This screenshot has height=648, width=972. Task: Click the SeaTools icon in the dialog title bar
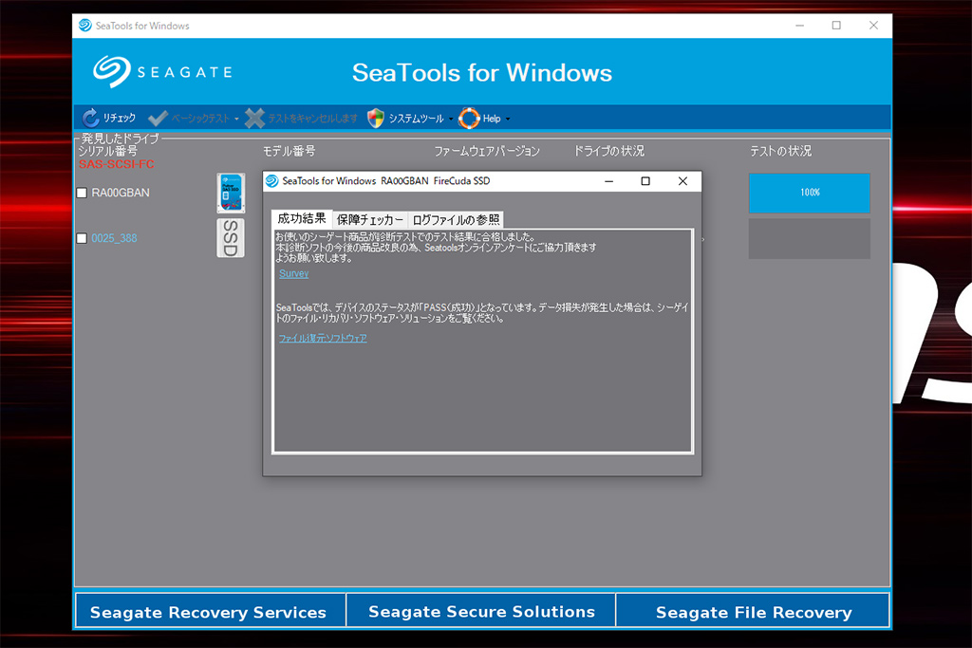(x=271, y=181)
